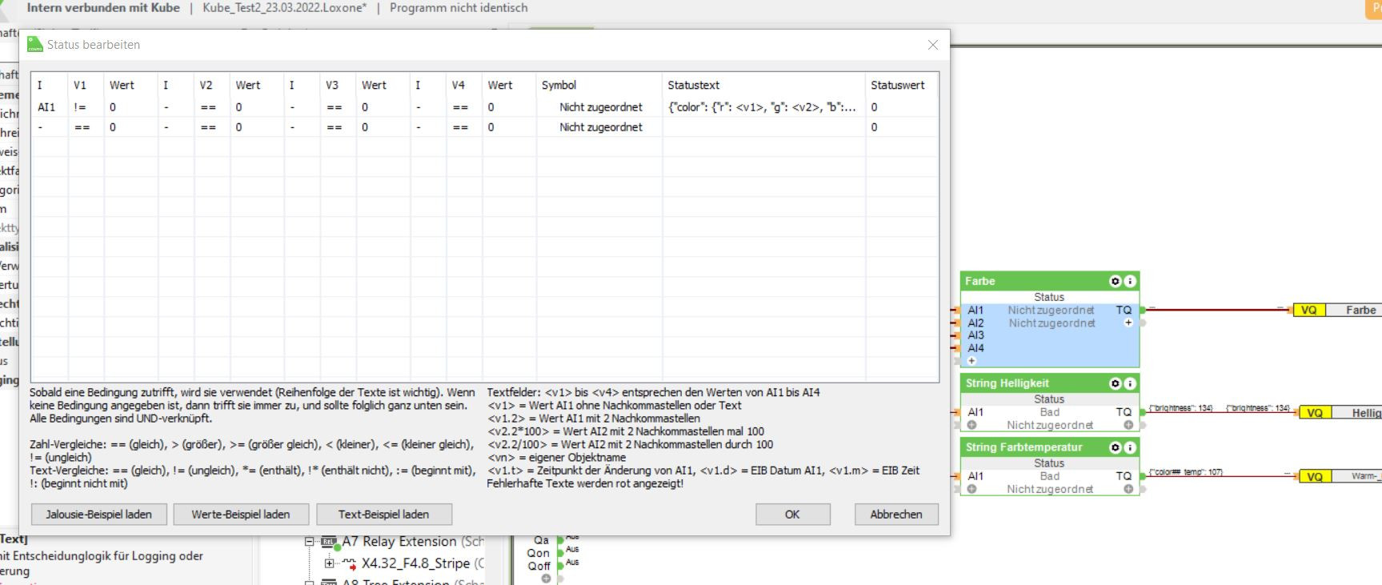The width and height of the screenshot is (1382, 585).
Task: Add another input below AI4 on Farbe block
Action: tap(972, 361)
